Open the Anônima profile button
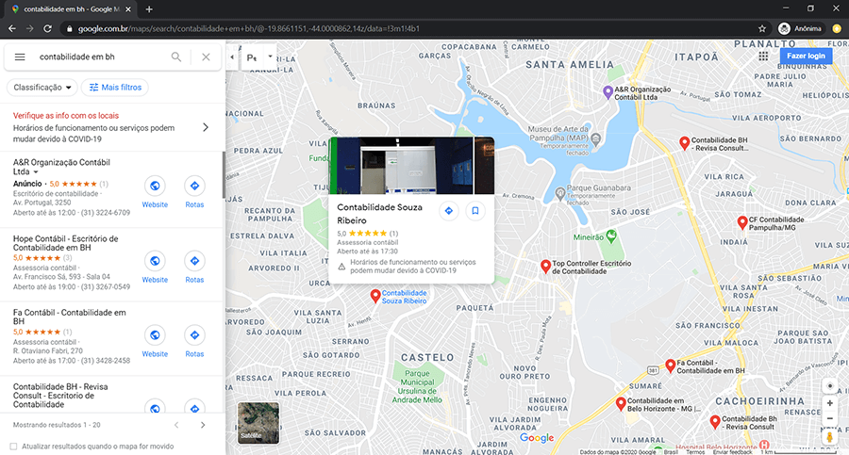The width and height of the screenshot is (849, 455). pos(800,28)
